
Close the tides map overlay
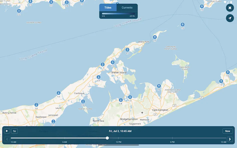[x=230, y=8]
